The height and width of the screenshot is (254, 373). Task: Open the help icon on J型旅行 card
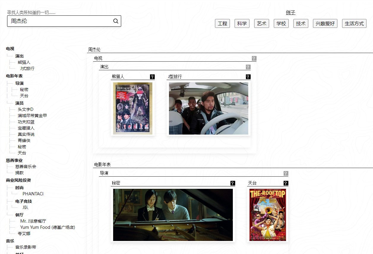click(x=248, y=77)
